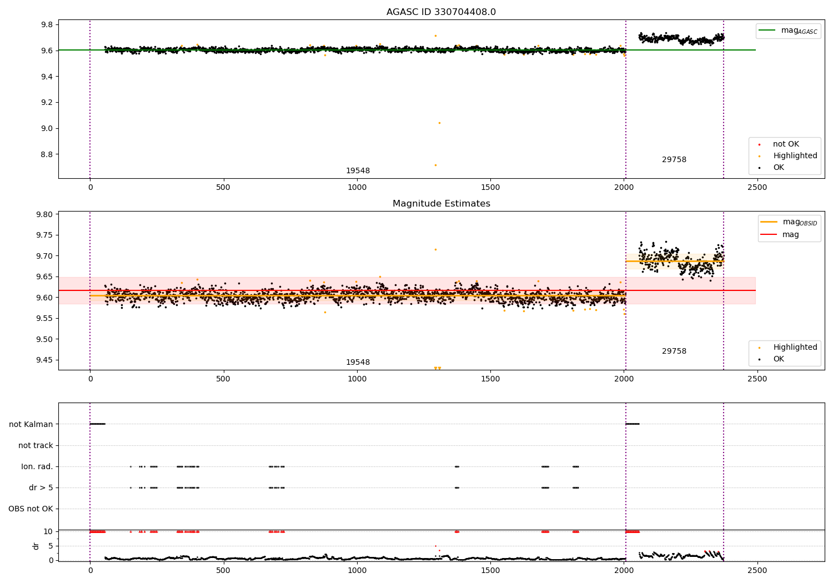Click y-tick '9.55' on middle plot
This screenshot has height=583, width=833.
pyautogui.click(x=44, y=318)
